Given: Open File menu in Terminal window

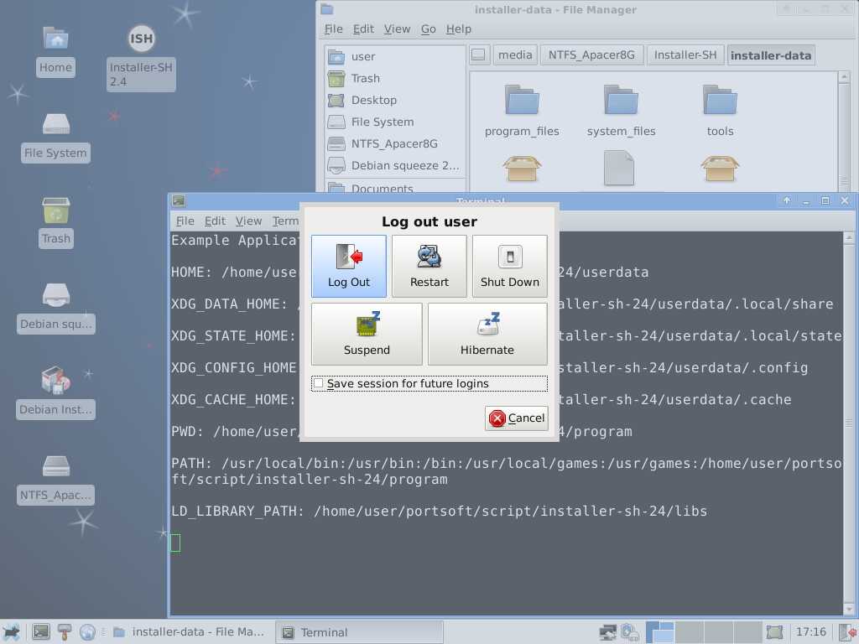Looking at the screenshot, I should point(185,221).
